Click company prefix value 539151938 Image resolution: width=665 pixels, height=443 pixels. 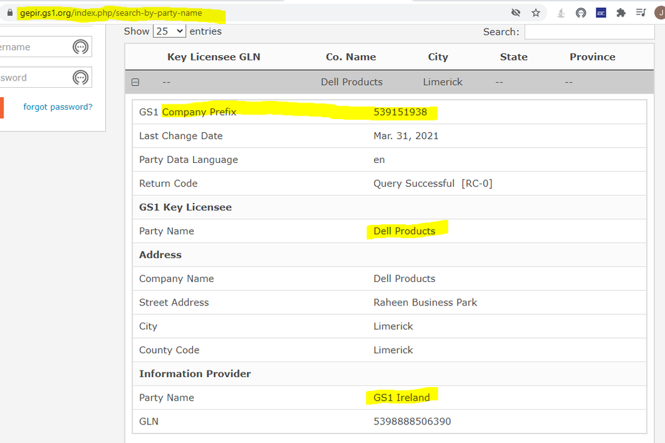400,112
